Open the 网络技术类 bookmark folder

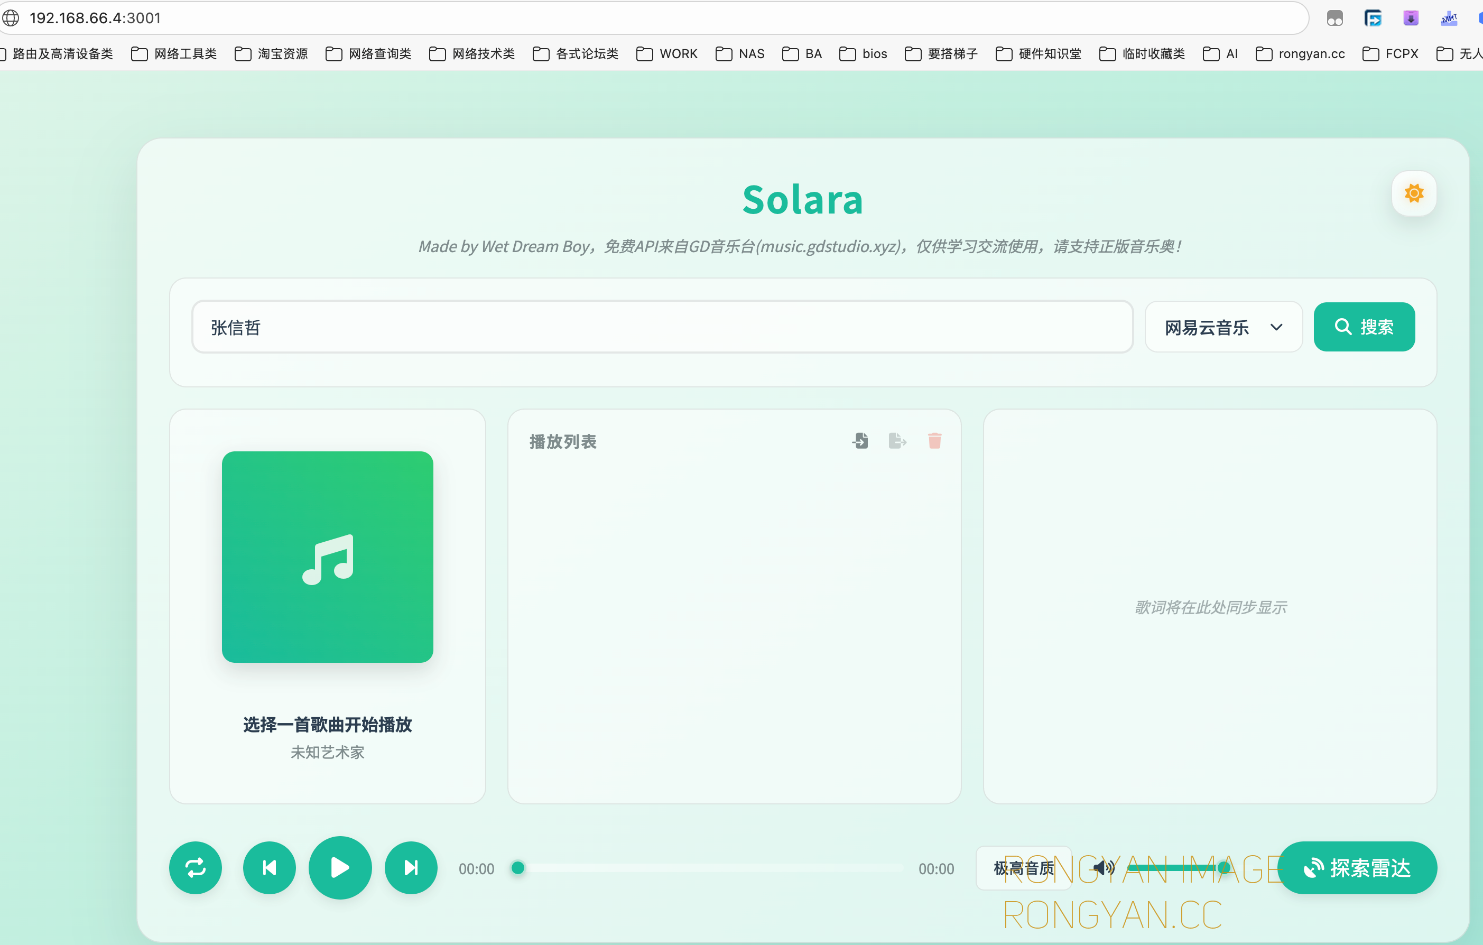click(x=472, y=53)
